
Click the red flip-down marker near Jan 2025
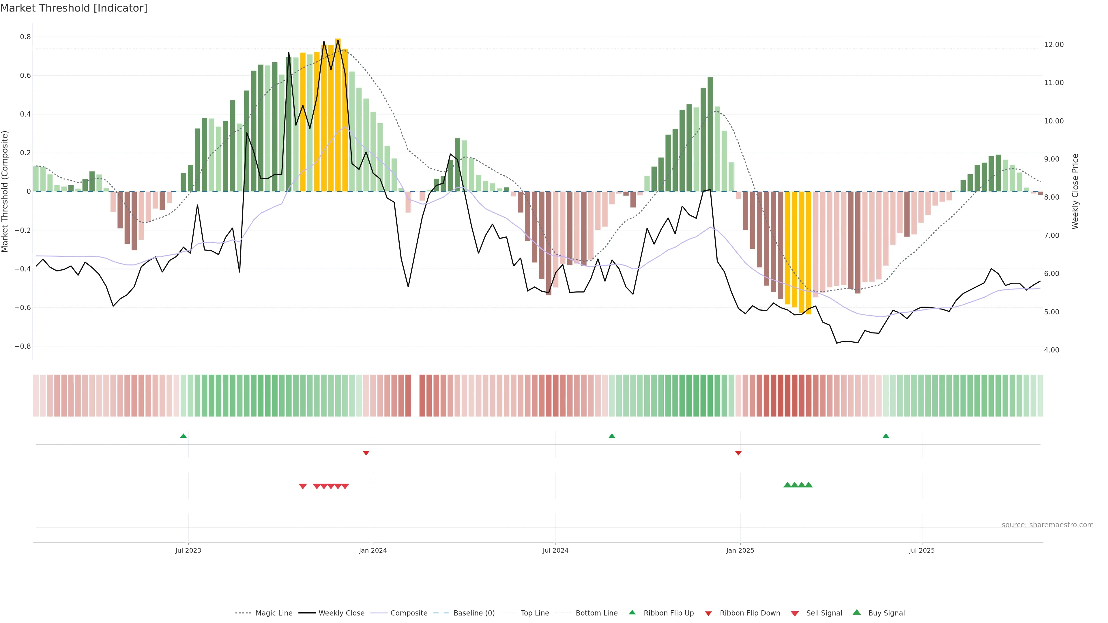click(x=738, y=453)
